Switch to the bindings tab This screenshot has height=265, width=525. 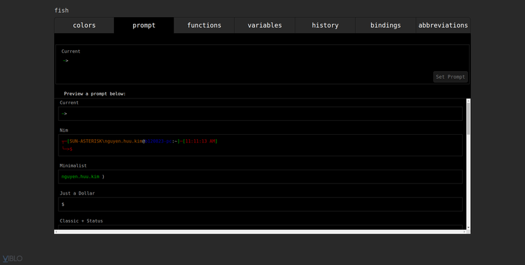tap(386, 25)
